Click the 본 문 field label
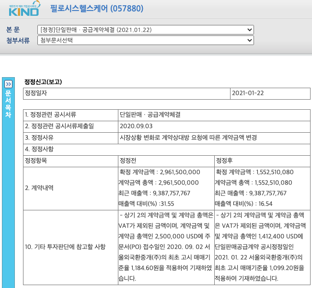Viewport: 312px width, 288px height. point(13,30)
